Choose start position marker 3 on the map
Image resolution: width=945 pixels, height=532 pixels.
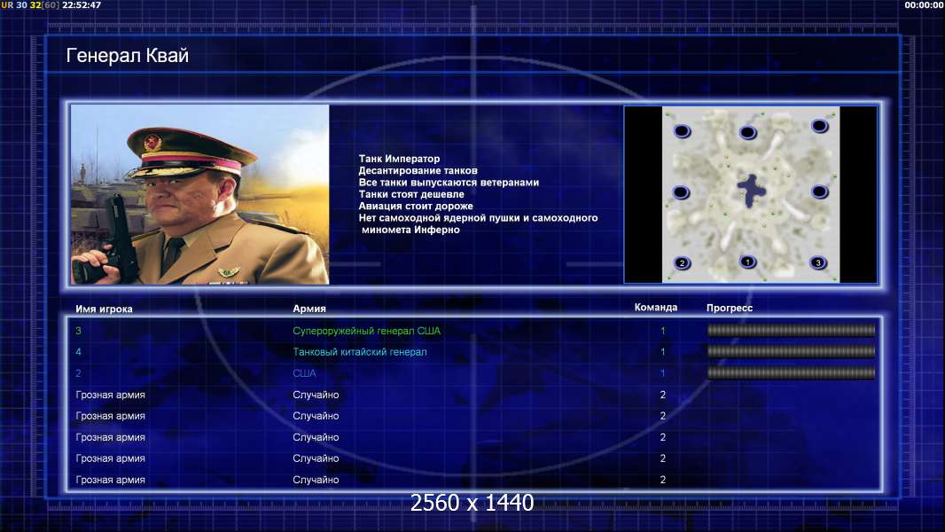818,262
